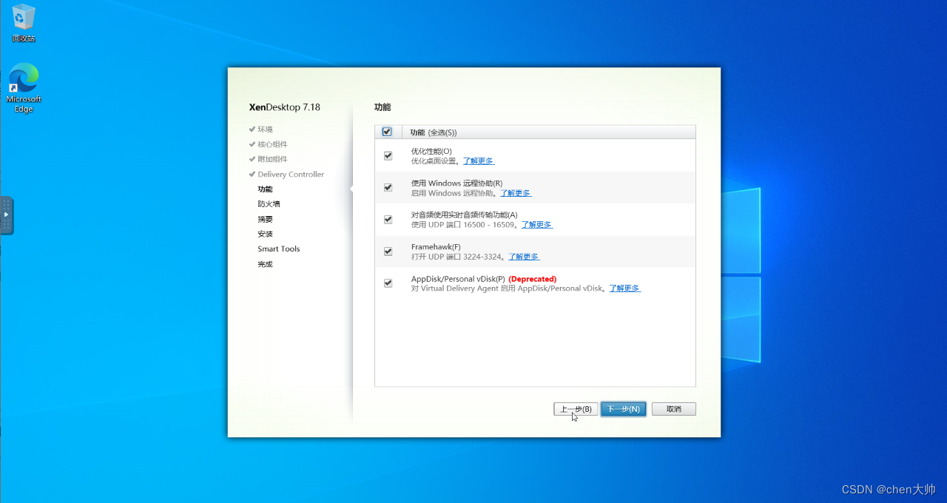Toggle the Framehawk(F) checkbox
This screenshot has height=503, width=947.
(x=388, y=251)
